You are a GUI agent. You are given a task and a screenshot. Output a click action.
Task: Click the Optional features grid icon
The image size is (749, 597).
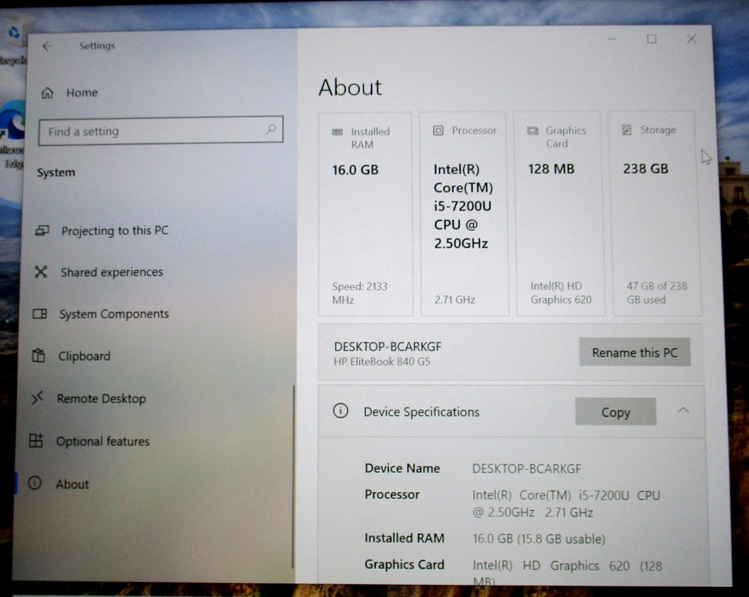point(36,441)
